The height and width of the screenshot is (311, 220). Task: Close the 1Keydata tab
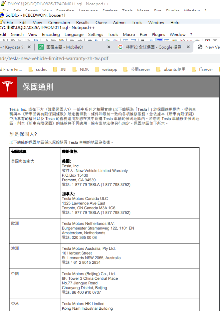[x=29, y=47]
